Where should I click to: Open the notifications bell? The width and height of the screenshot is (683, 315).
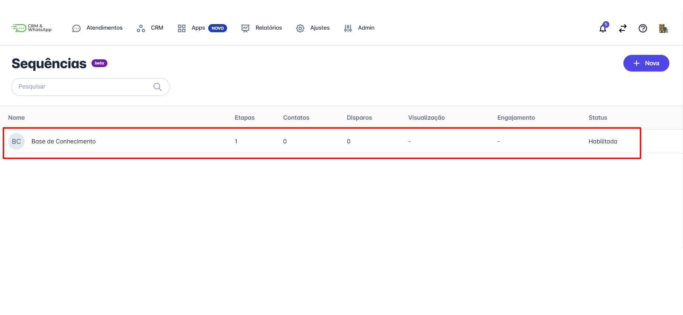click(603, 29)
